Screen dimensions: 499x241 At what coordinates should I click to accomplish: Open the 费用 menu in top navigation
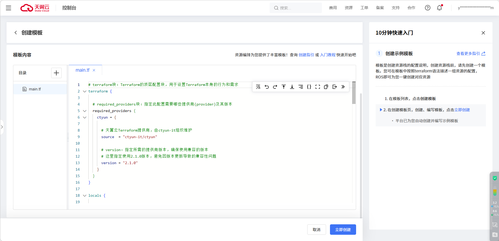click(333, 8)
